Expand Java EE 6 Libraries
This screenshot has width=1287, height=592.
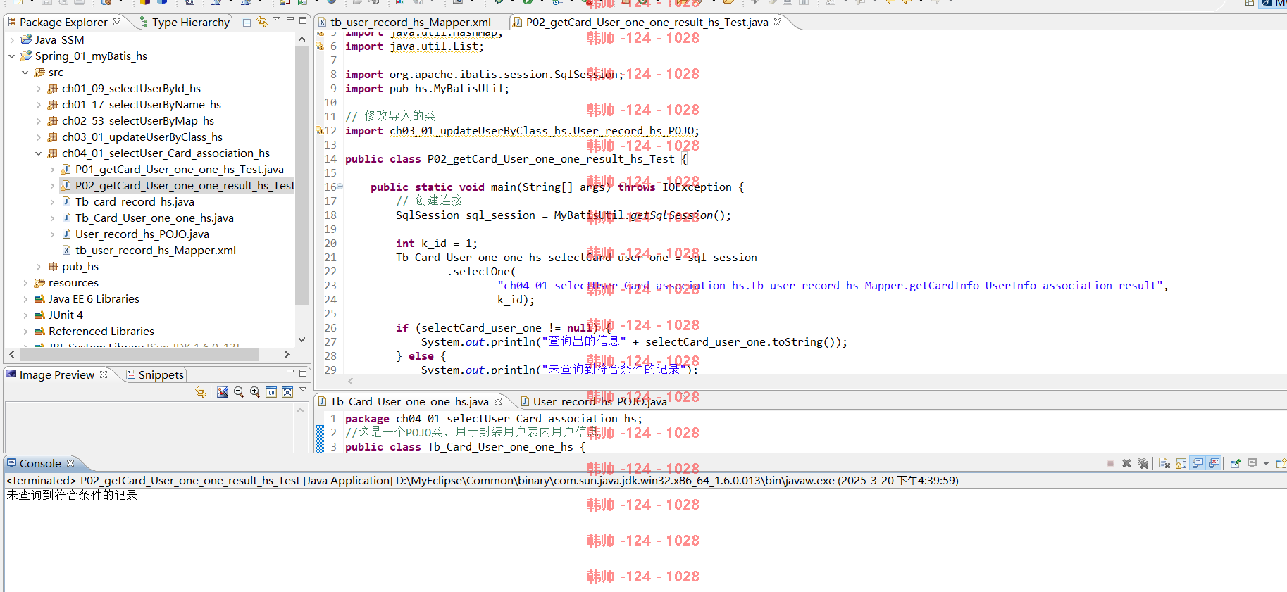25,299
